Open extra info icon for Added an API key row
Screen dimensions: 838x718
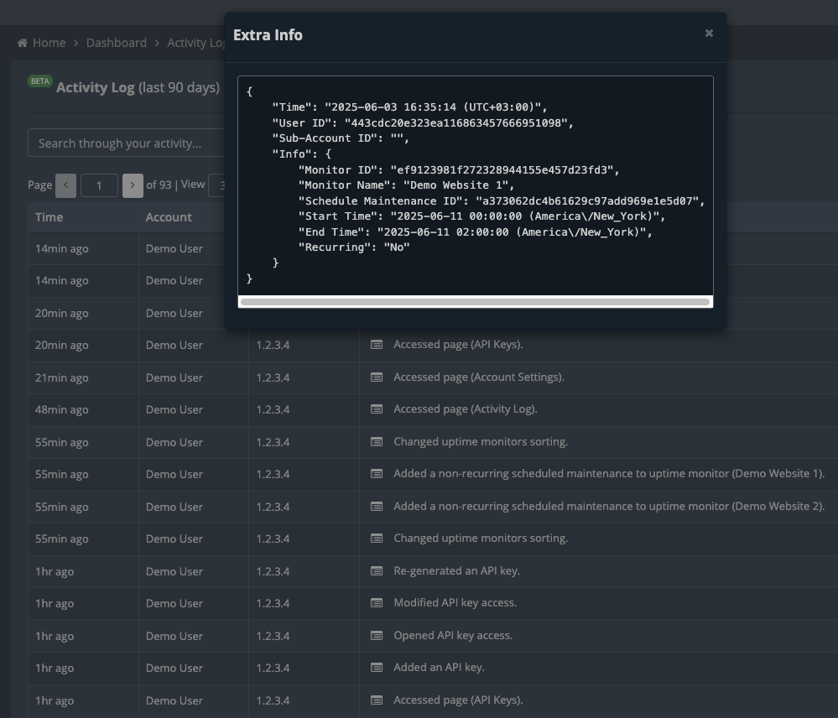[377, 668]
